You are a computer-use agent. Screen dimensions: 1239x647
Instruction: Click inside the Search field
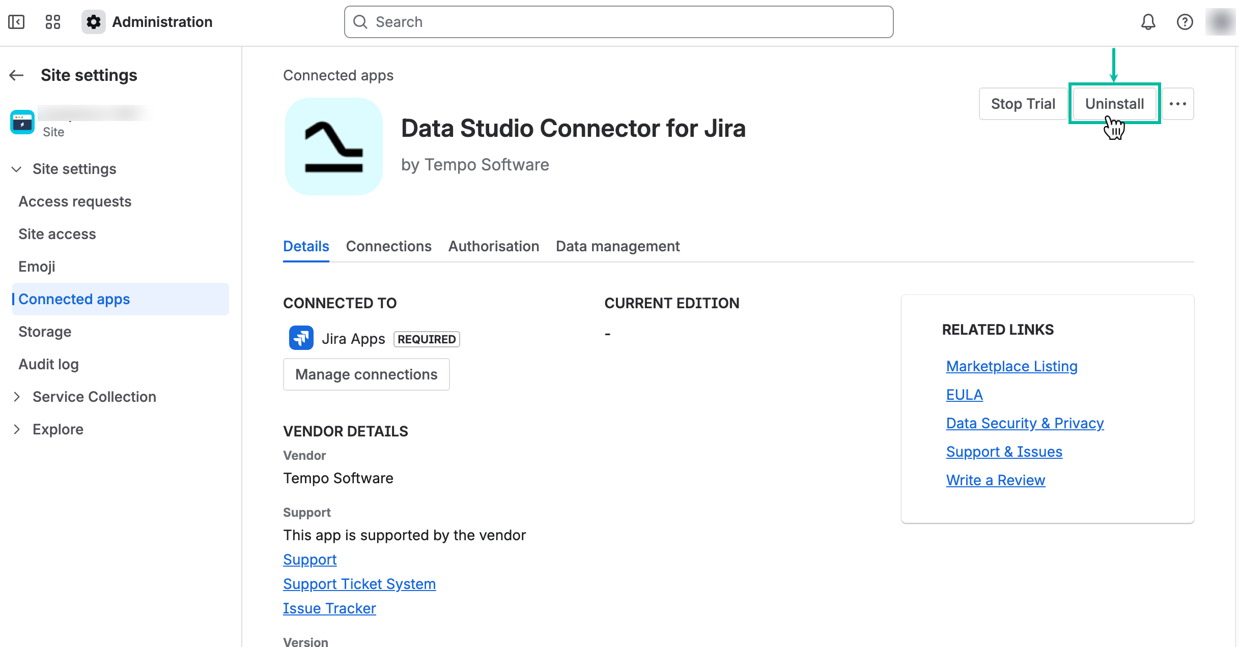click(618, 22)
